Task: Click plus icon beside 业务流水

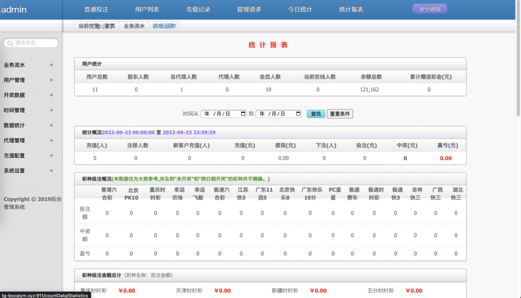Action: pos(51,65)
